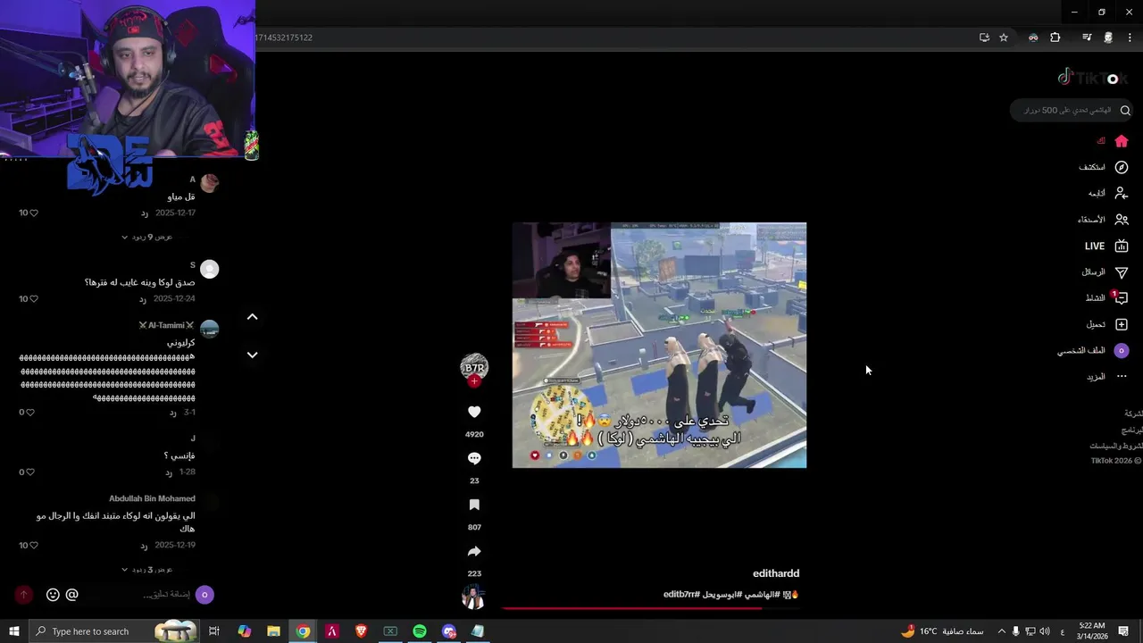Open File Explorer from the taskbar
This screenshot has width=1143, height=643.
[x=273, y=631]
